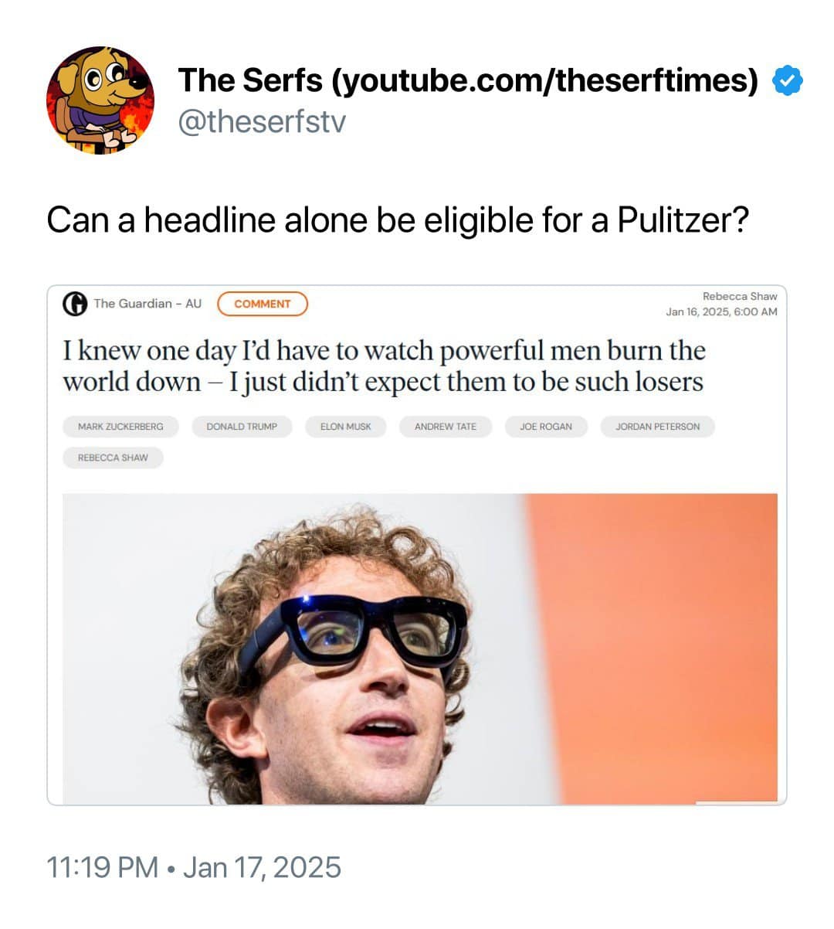The width and height of the screenshot is (834, 929).
Task: Click The Guardian logo icon
Action: (x=75, y=304)
